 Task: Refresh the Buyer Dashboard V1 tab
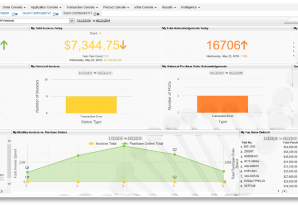pos(95,14)
